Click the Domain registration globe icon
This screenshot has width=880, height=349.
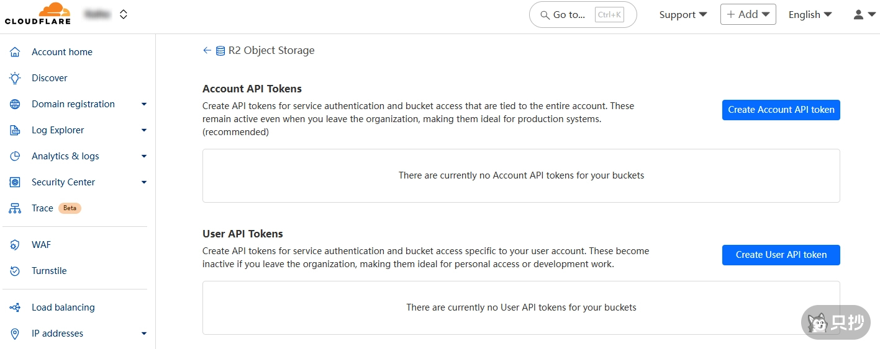(15, 104)
